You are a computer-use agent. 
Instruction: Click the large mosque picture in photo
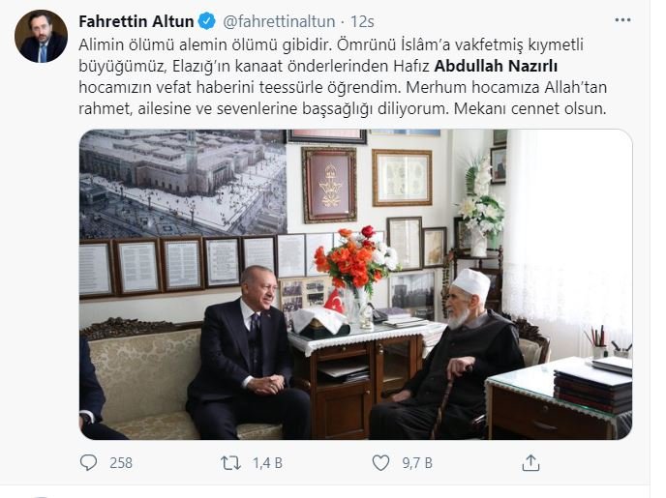click(x=183, y=184)
